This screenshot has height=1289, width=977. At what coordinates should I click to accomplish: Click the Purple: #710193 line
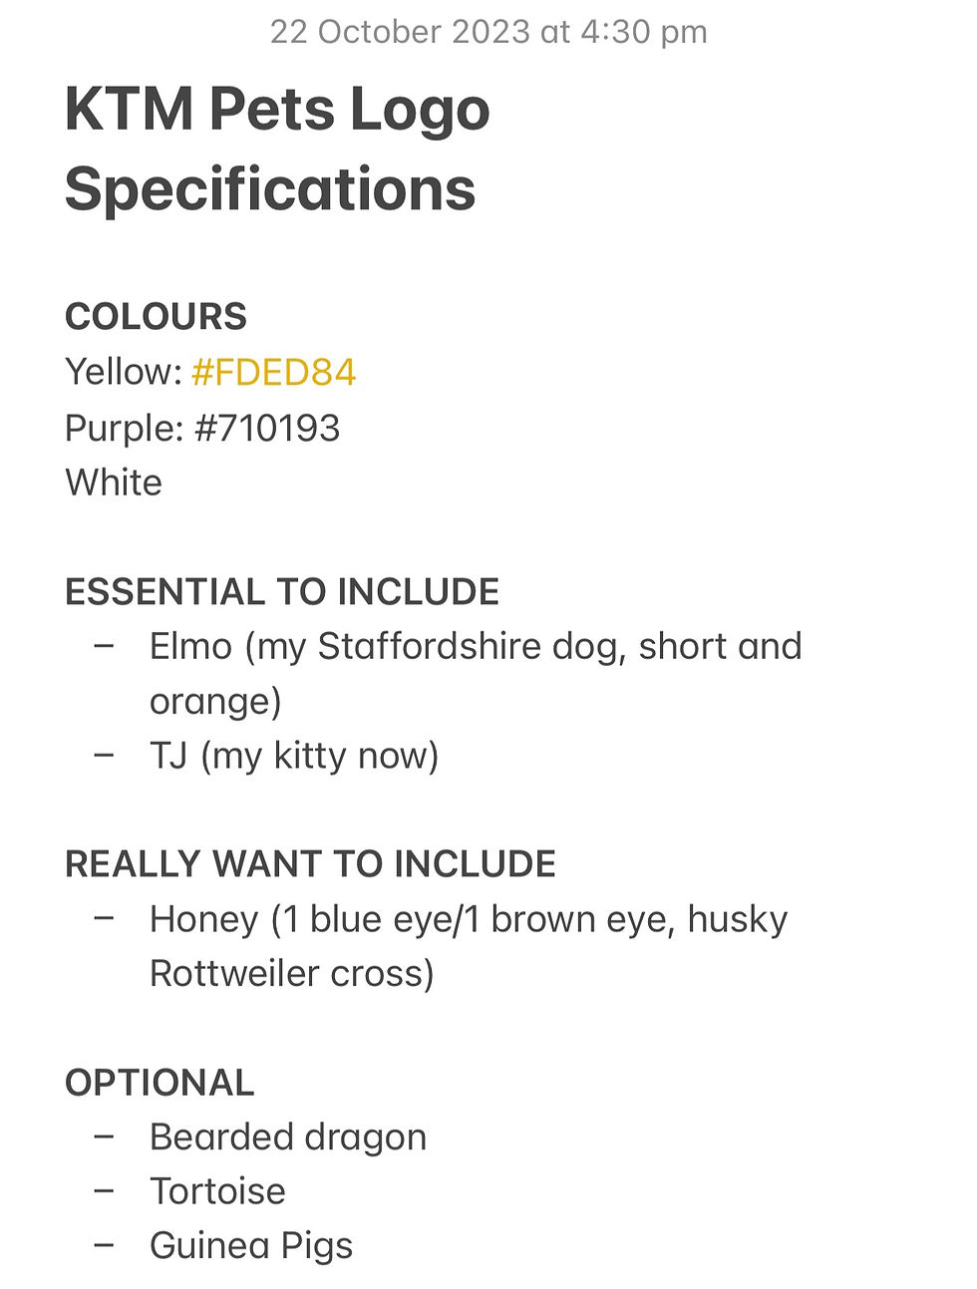click(x=202, y=429)
